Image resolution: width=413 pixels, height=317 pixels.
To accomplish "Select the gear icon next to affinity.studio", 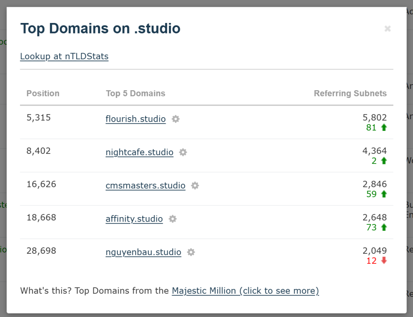I will pos(173,219).
